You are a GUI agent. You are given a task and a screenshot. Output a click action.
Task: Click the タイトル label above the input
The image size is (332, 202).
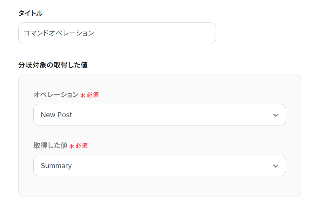tap(30, 13)
